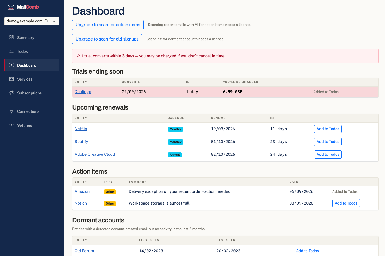
Task: Open the Old Forum entity link
Action: [84, 251]
